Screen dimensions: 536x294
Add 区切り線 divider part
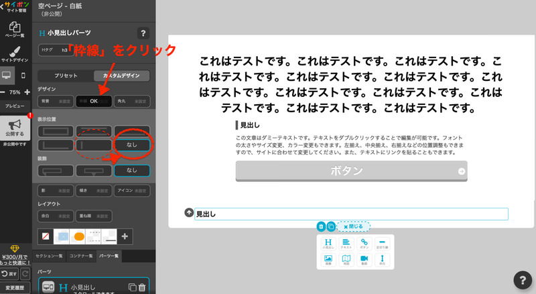(382, 243)
